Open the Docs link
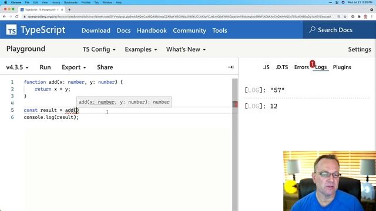This screenshot has width=376, height=211. [x=123, y=30]
